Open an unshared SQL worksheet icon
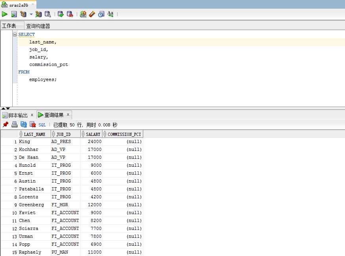 coord(83,14)
